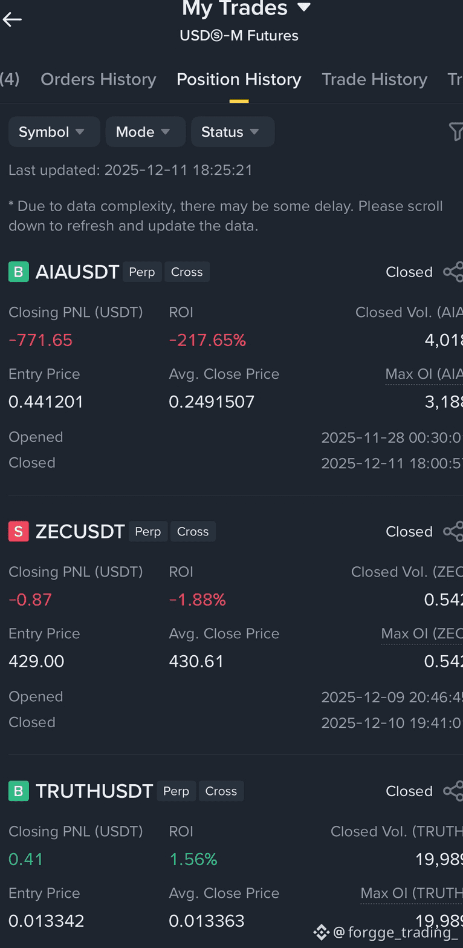Open the ZECUSDT symbol name
463x948 pixels.
coord(80,532)
